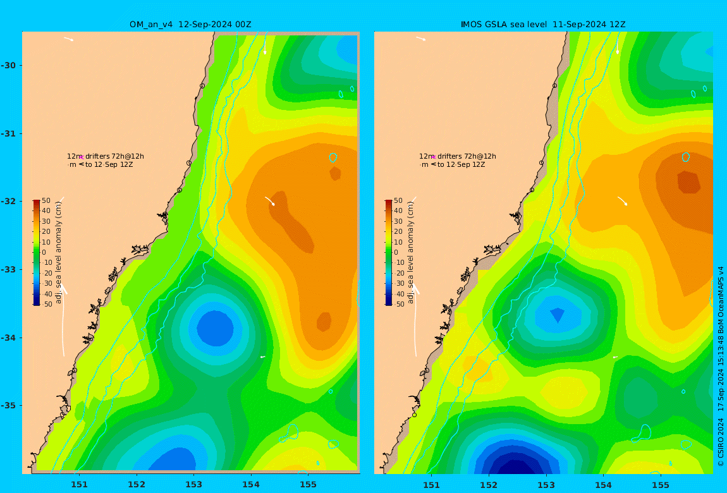Click magenta drifter marker in left map legend

81,157
